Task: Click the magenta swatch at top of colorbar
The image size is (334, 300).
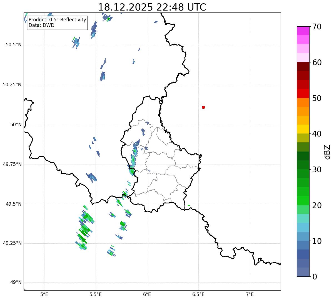Action: click(303, 31)
